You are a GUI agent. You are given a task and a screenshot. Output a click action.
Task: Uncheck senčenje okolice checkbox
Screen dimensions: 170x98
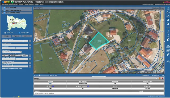[x=19, y=33]
